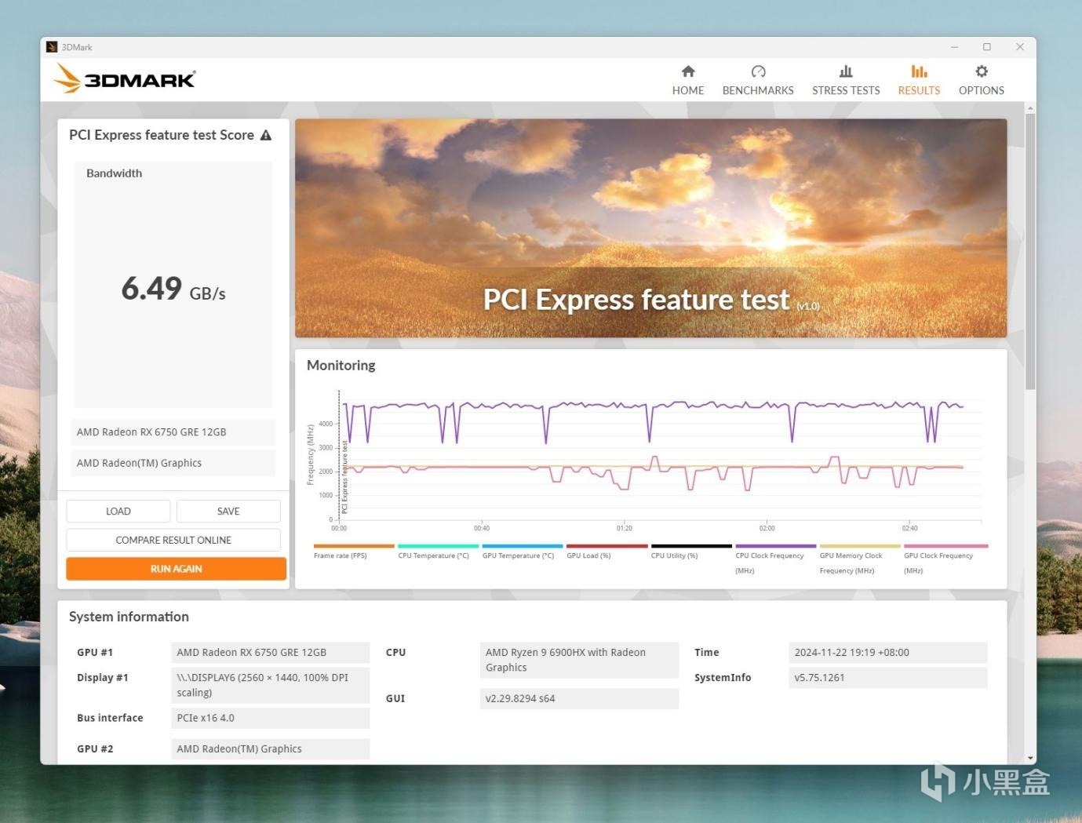Toggle the GPU Temperature legend swatch
Image resolution: width=1082 pixels, height=823 pixels.
coord(523,546)
